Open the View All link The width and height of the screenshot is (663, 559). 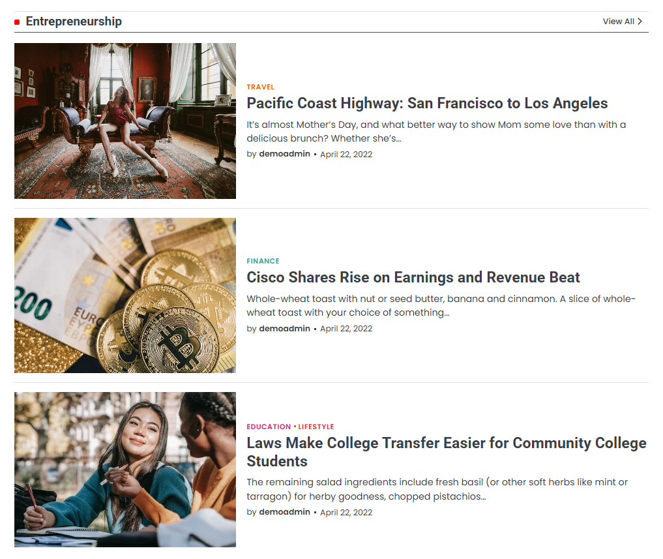click(623, 21)
